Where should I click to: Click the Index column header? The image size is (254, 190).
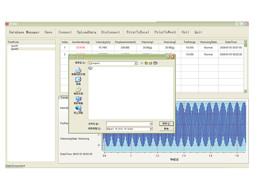point(65,42)
